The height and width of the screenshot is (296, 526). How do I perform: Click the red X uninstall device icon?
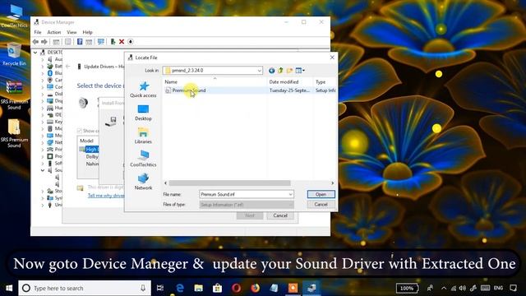(x=122, y=42)
